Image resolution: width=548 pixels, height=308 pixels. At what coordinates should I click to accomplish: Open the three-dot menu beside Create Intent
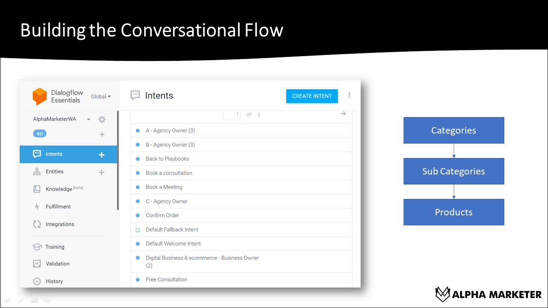pos(349,95)
